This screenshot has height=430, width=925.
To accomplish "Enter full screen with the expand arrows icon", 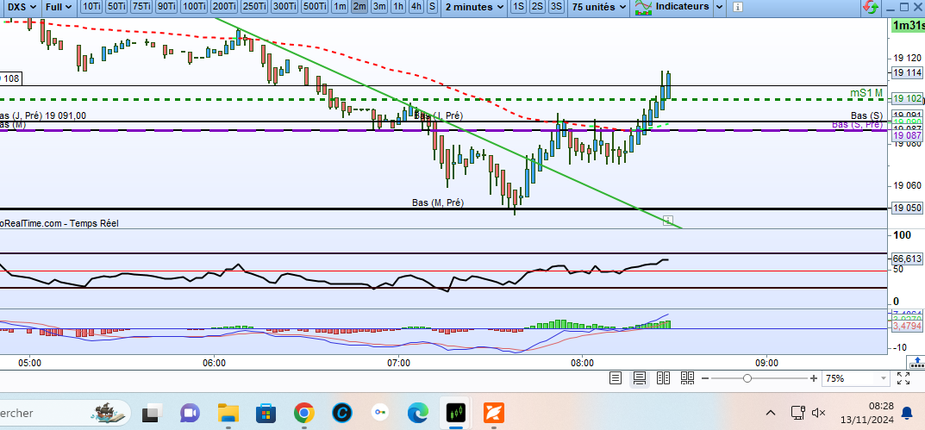I will click(x=903, y=378).
